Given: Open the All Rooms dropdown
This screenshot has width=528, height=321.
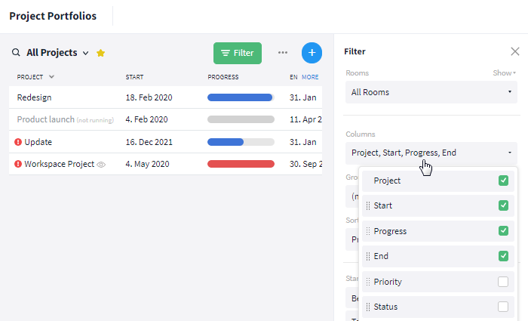Looking at the screenshot, I should pos(431,92).
